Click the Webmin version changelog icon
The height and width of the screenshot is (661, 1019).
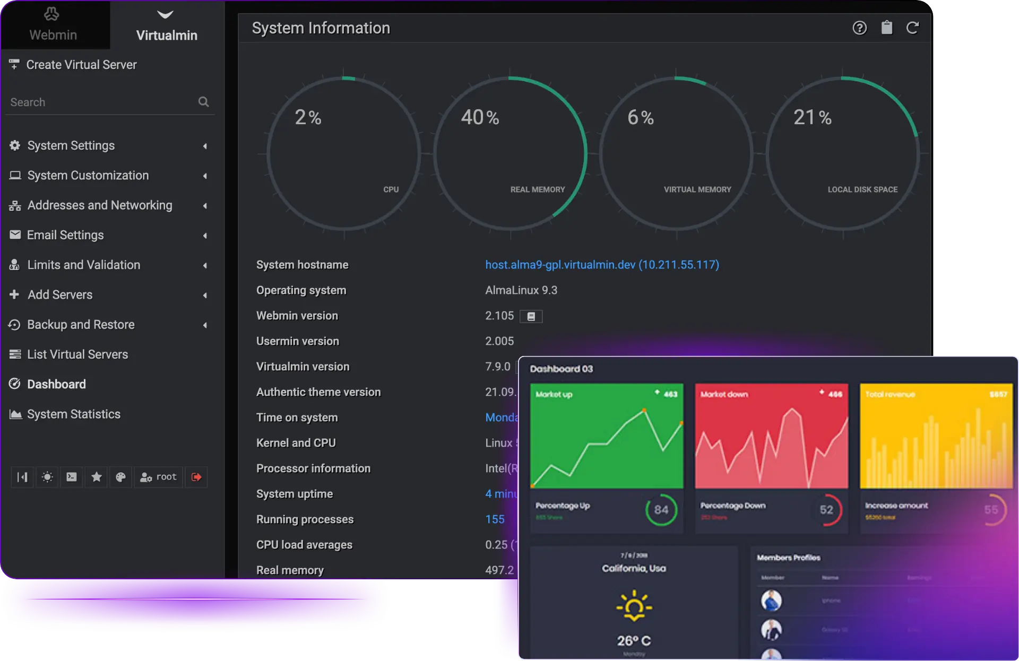click(x=531, y=317)
